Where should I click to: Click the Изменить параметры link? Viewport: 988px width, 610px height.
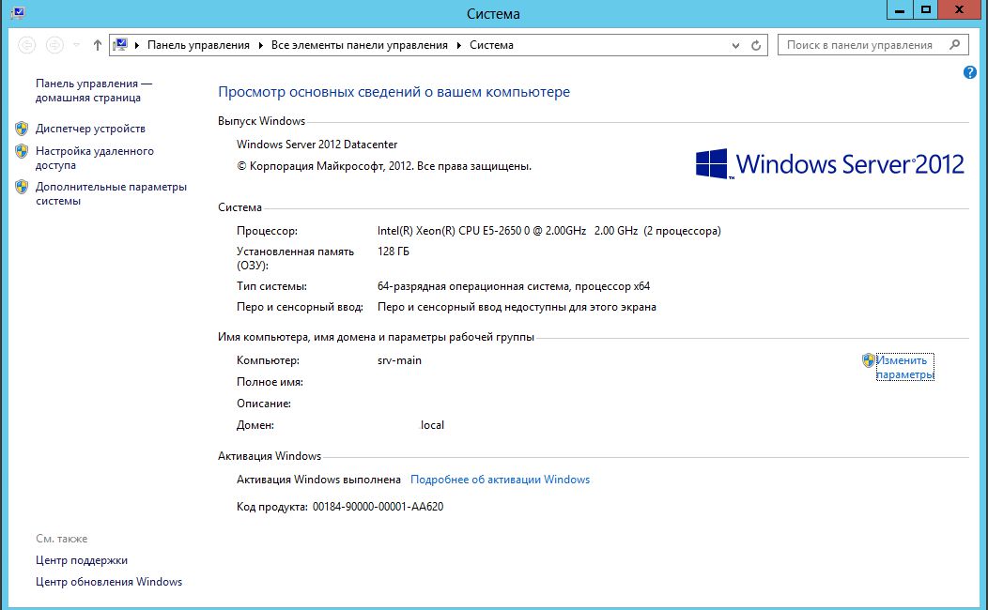pos(904,368)
